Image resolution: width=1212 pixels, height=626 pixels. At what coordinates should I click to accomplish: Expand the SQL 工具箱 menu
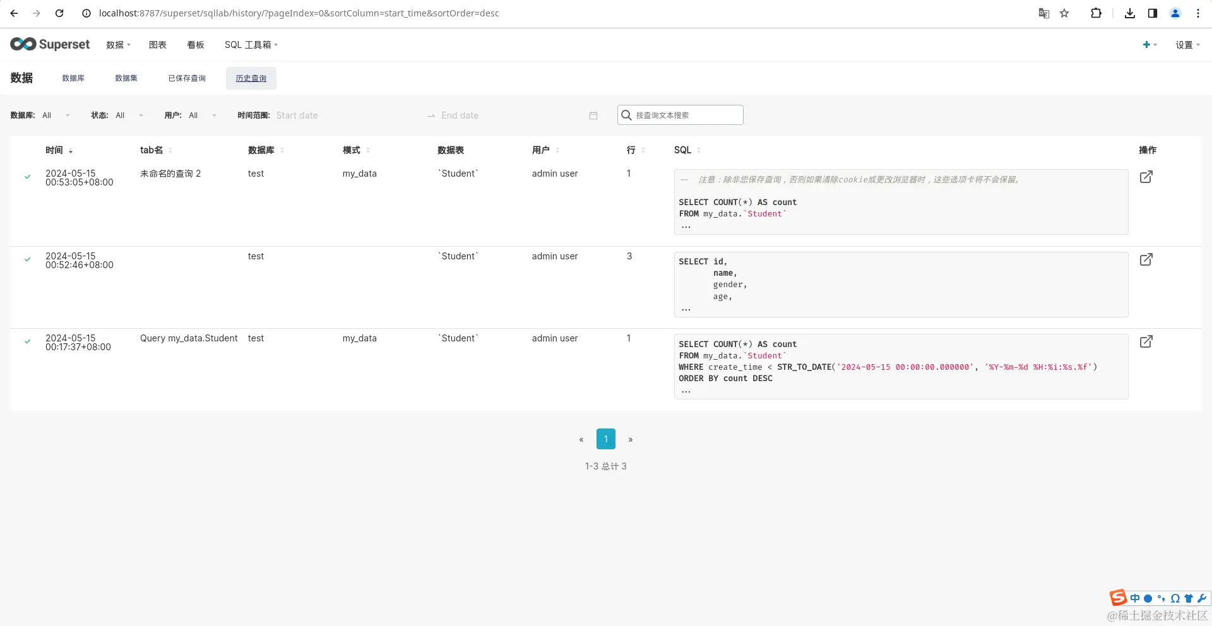[x=251, y=45]
